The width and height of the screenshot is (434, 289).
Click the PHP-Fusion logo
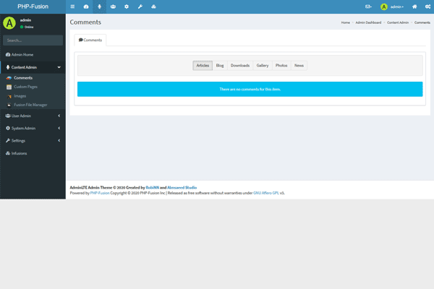(x=33, y=7)
